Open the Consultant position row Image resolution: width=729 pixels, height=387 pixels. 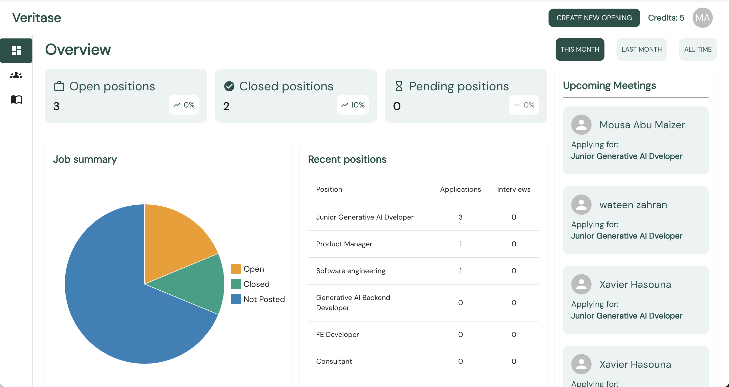(x=423, y=361)
